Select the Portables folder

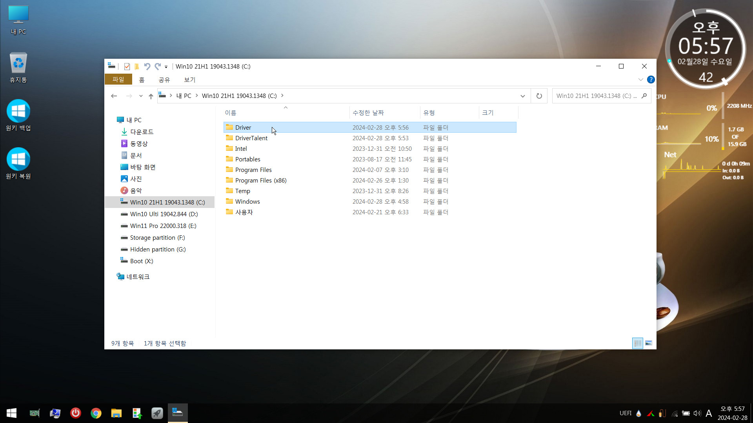pos(370,159)
